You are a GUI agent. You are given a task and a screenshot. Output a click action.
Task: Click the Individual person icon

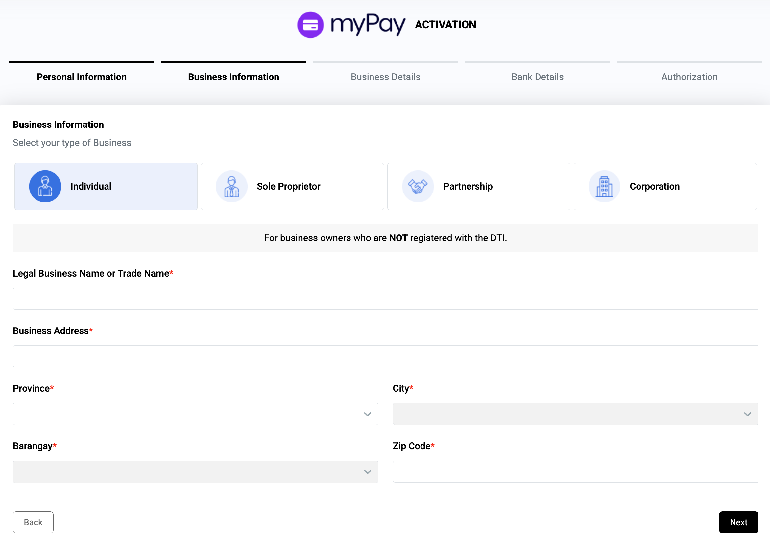point(45,186)
